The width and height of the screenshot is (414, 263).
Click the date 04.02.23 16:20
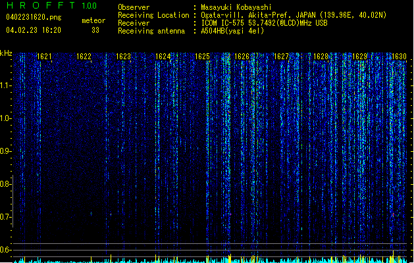[34, 30]
